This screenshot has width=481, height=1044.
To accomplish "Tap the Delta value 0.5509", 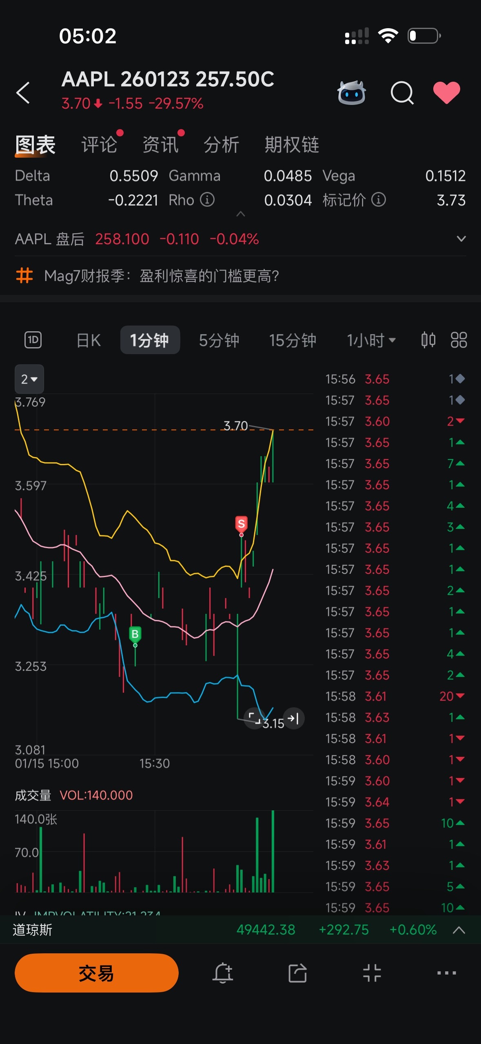I will (x=134, y=176).
